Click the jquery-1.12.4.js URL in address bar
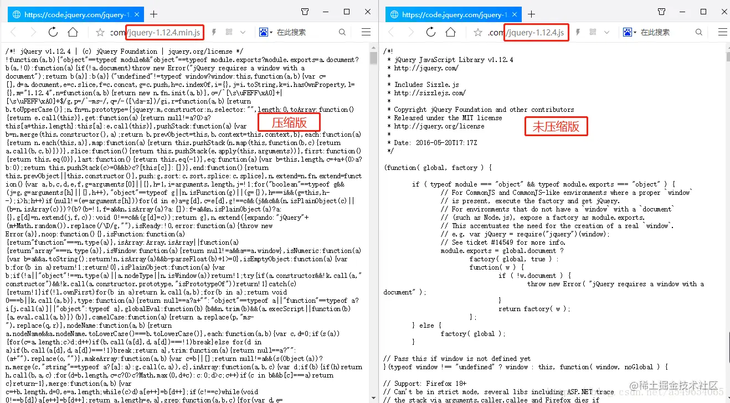Image resolution: width=730 pixels, height=403 pixels. (536, 33)
